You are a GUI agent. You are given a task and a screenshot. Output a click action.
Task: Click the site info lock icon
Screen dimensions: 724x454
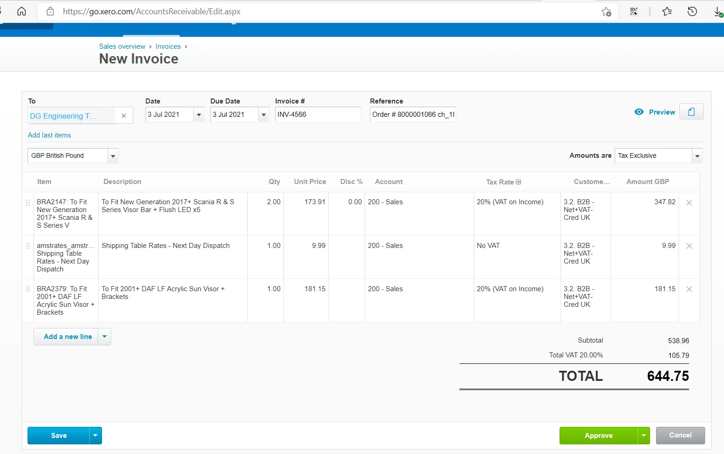[x=51, y=11]
